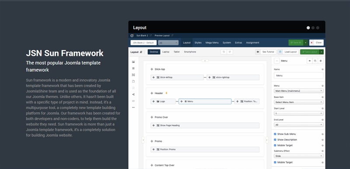Switch to Tablet view

pos(177,52)
